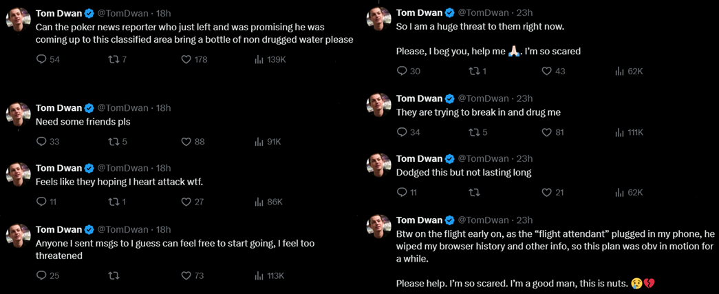The width and height of the screenshot is (719, 294).
Task: Retweet the "feel too threatened" tweet
Action: 114,275
